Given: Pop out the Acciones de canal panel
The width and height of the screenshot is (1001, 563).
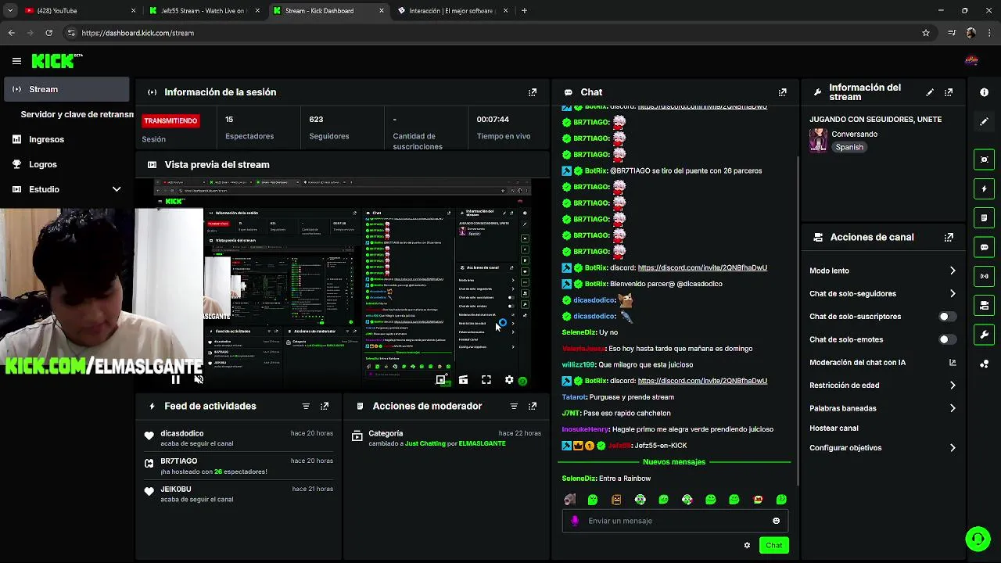Looking at the screenshot, I should coord(949,237).
